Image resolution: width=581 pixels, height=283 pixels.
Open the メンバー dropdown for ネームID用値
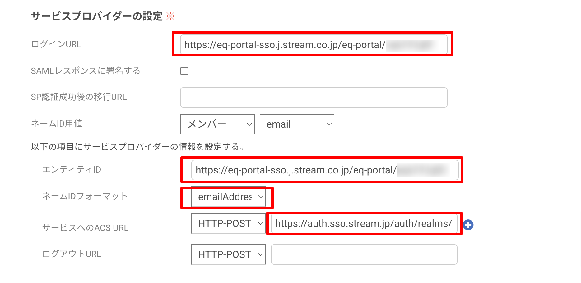coord(217,124)
